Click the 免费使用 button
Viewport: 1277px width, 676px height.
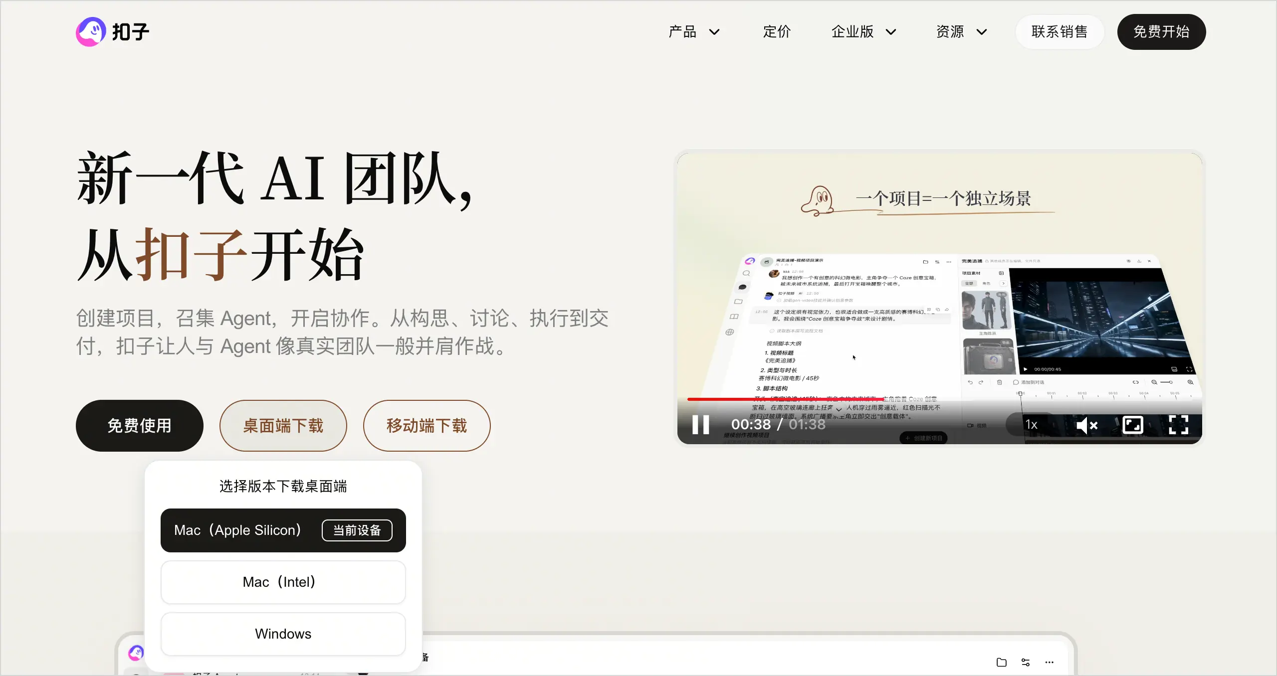click(x=140, y=426)
